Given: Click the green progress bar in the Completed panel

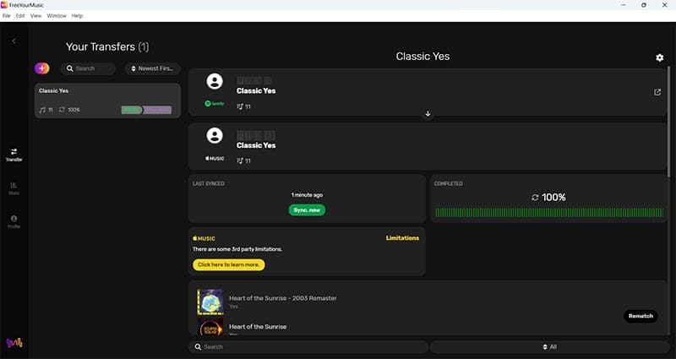Looking at the screenshot, I should point(549,212).
